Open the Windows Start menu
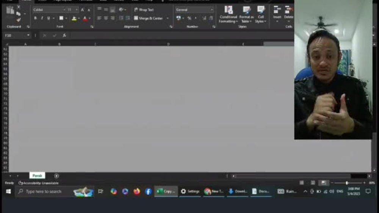The width and height of the screenshot is (379, 213). coord(8,191)
